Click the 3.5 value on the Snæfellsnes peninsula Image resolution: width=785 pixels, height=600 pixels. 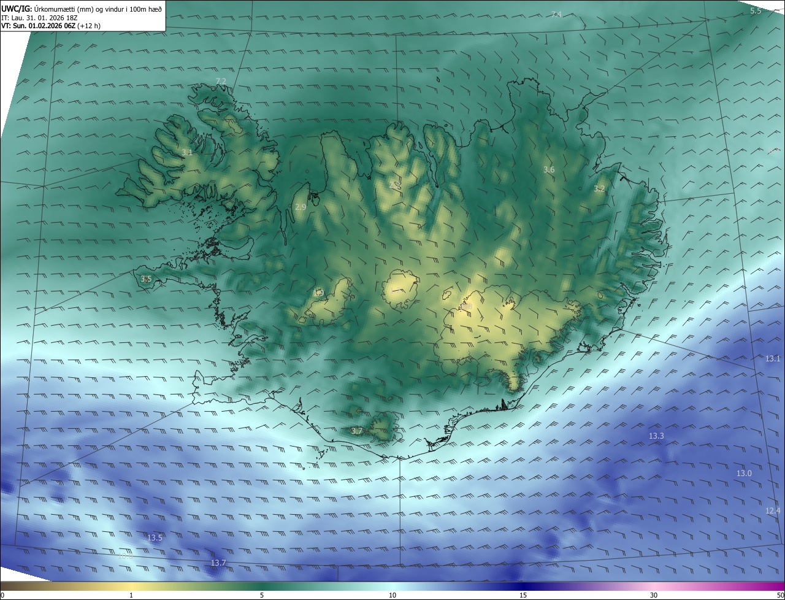[146, 279]
